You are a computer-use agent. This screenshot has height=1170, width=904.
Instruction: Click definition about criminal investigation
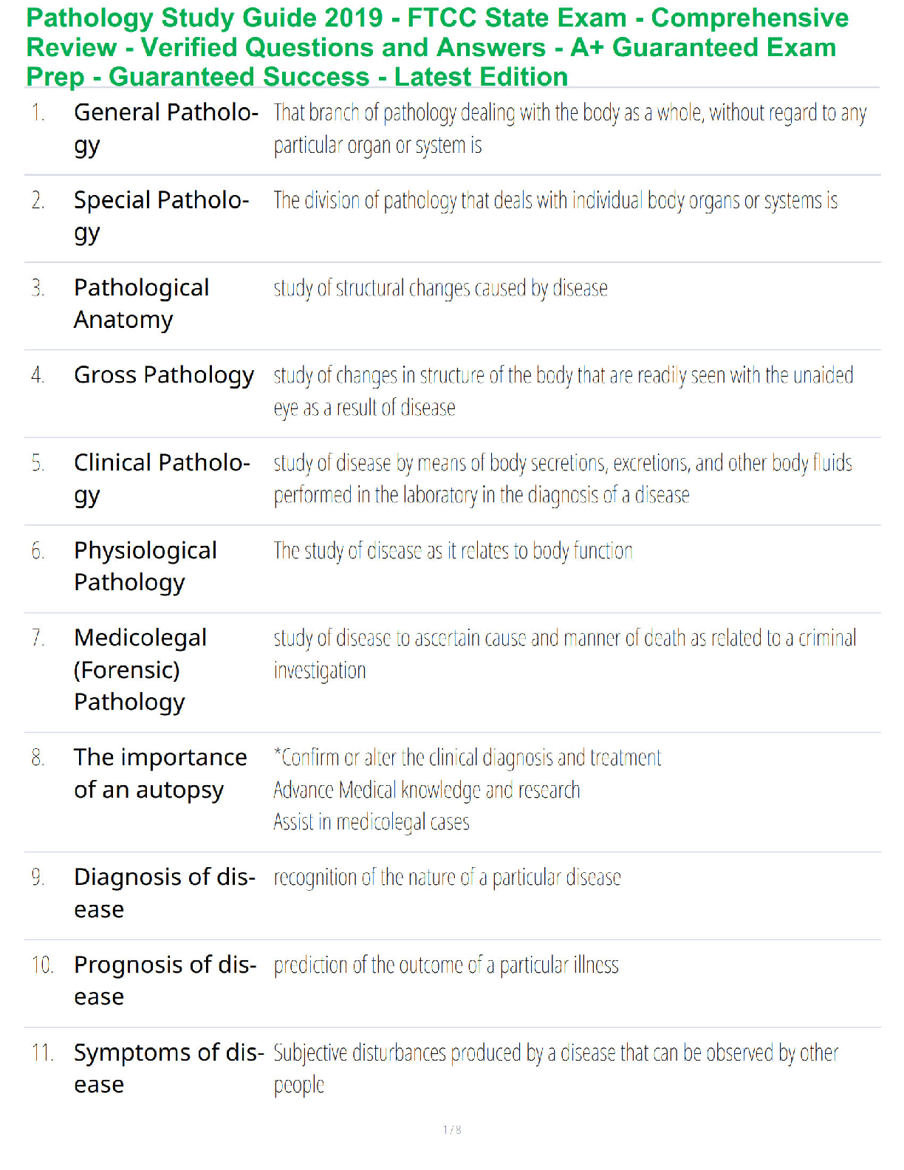click(x=565, y=654)
